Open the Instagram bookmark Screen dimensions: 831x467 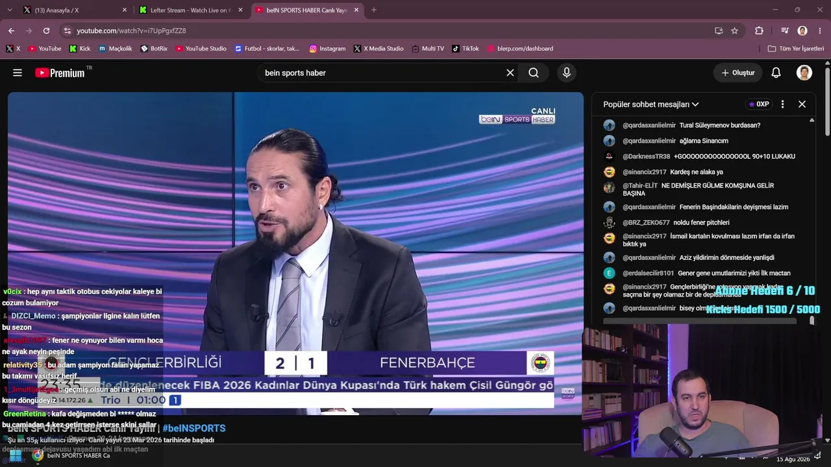click(x=327, y=49)
